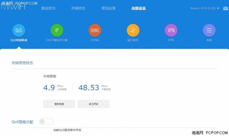229x136 pixels.
Task: Open the yellow port forwarding icon
Action: pos(133,30)
